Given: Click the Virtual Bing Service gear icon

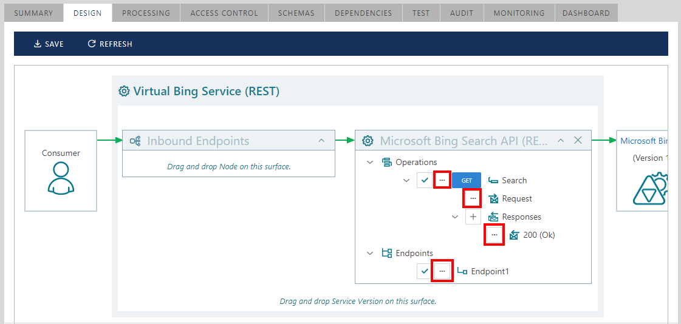Looking at the screenshot, I should [x=124, y=92].
